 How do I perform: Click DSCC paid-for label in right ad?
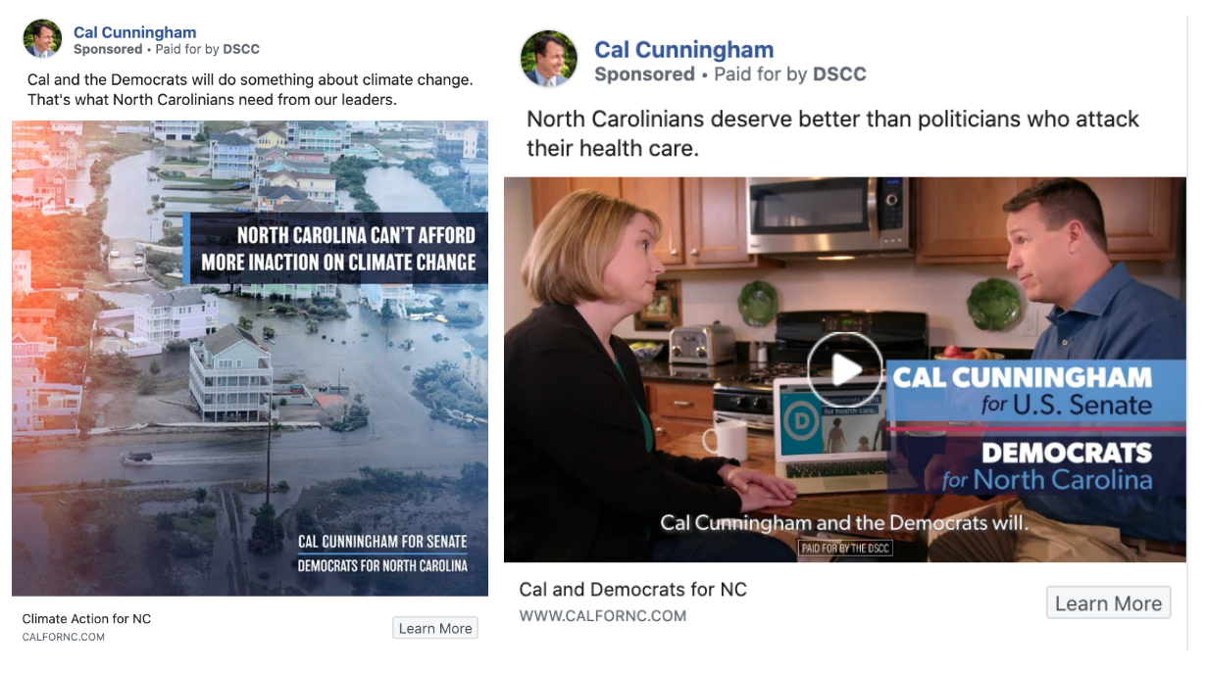pyautogui.click(x=839, y=74)
